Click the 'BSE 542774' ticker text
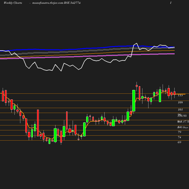 (x=72, y=3)
